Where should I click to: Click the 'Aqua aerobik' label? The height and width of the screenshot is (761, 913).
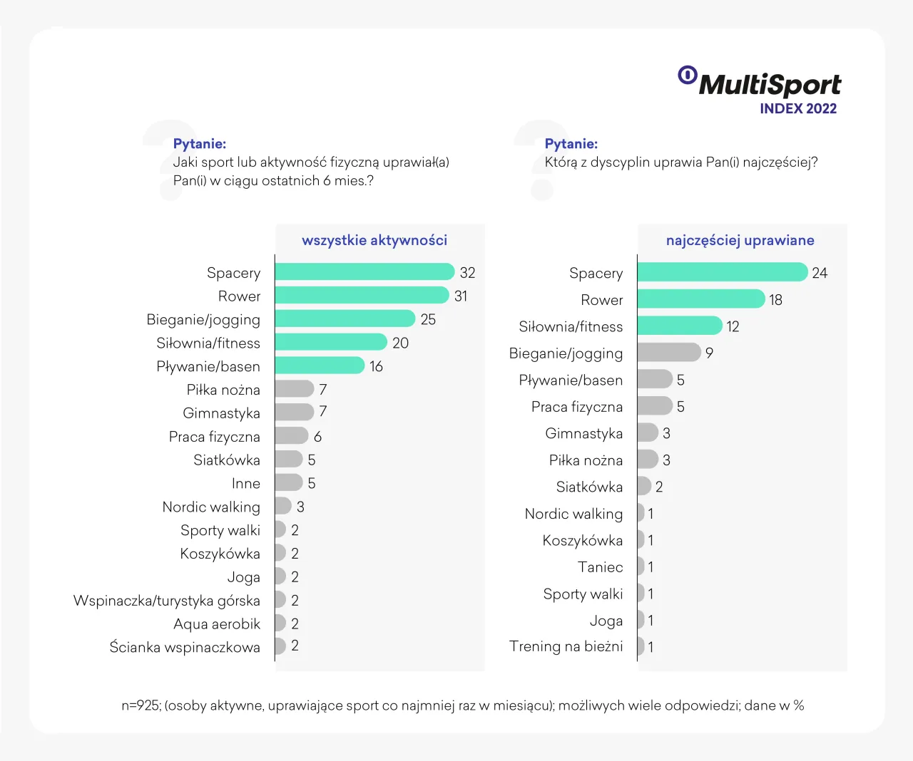pyautogui.click(x=217, y=624)
